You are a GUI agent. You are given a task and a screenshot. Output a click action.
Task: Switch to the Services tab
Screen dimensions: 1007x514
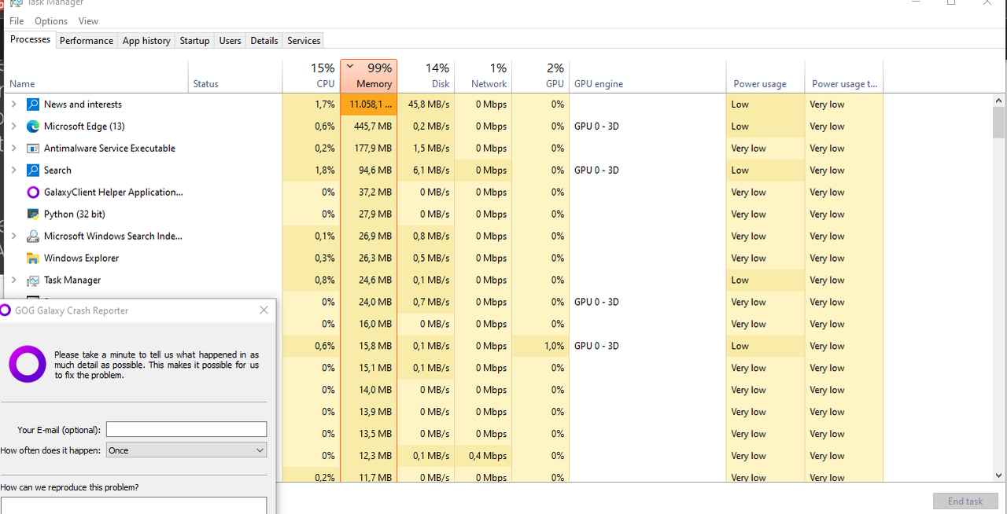coord(304,41)
